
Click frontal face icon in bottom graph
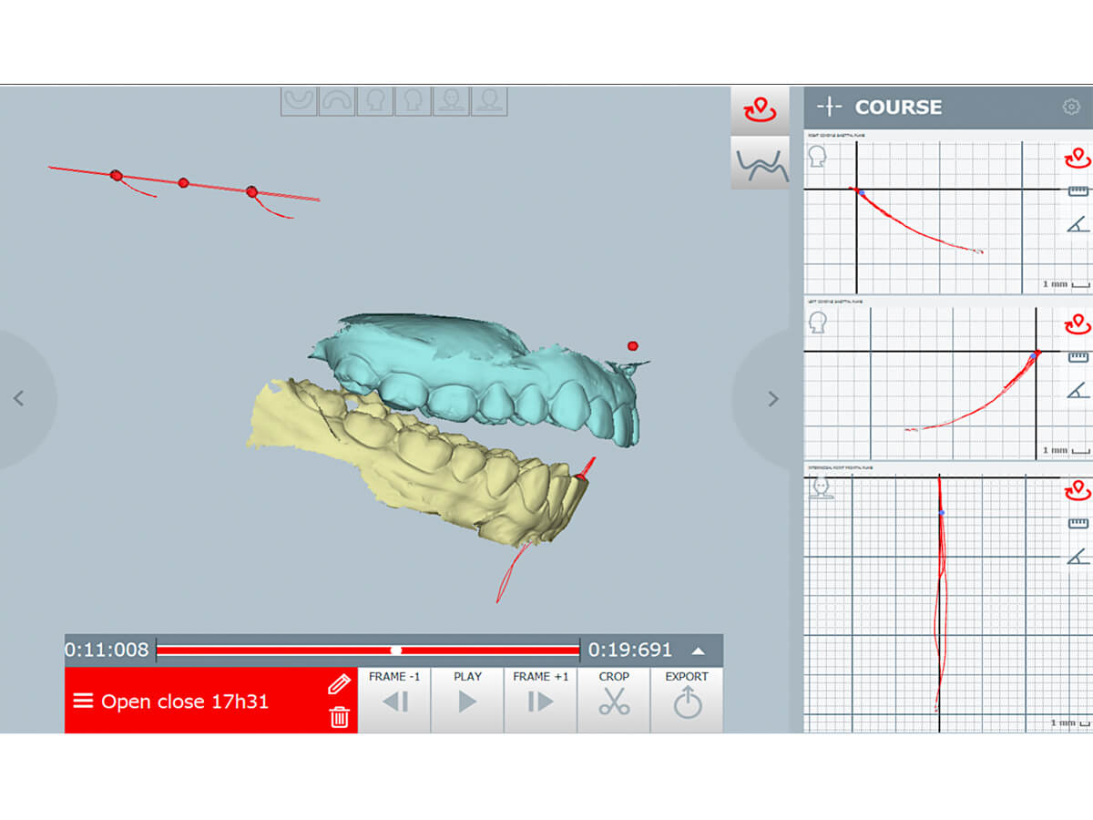pyautogui.click(x=822, y=488)
